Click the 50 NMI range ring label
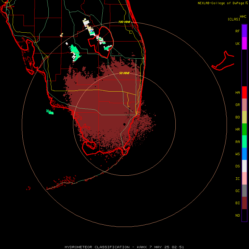The width and height of the screenshot is (249, 249). tap(124, 73)
